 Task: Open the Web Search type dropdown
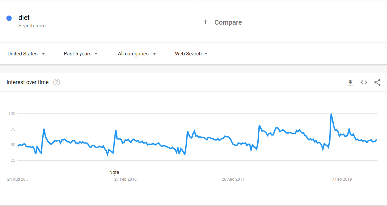point(191,54)
